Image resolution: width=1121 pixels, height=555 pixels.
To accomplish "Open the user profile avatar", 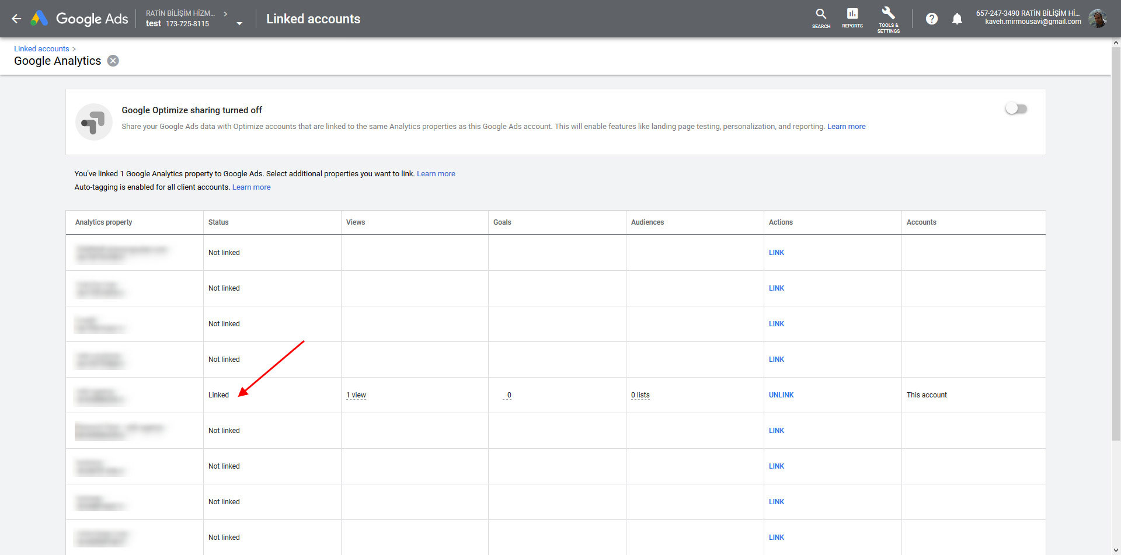I will pos(1098,19).
